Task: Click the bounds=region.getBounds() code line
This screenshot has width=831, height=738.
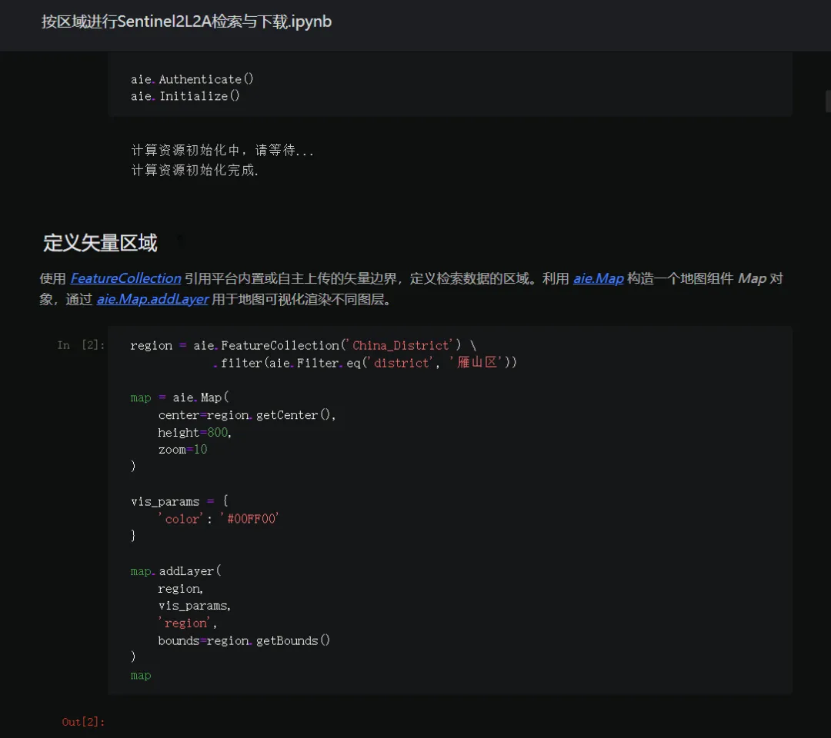Action: 245,640
